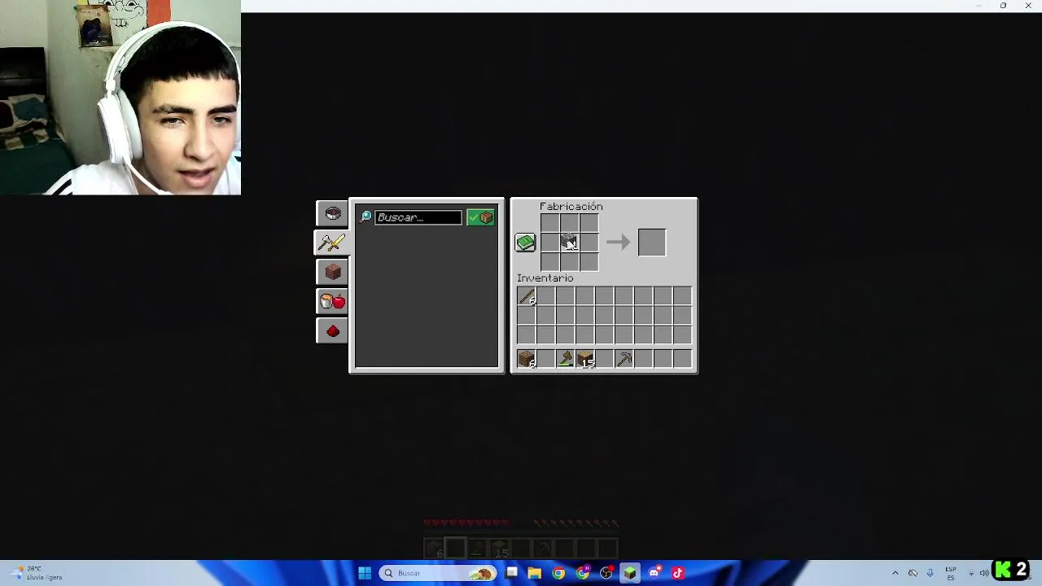The height and width of the screenshot is (586, 1042).
Task: Expand the system tray hidden icons chevron
Action: pos(895,573)
